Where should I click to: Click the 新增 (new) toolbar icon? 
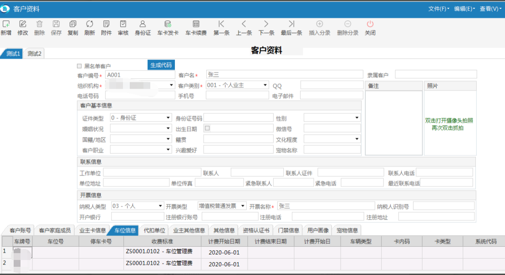click(x=6, y=24)
